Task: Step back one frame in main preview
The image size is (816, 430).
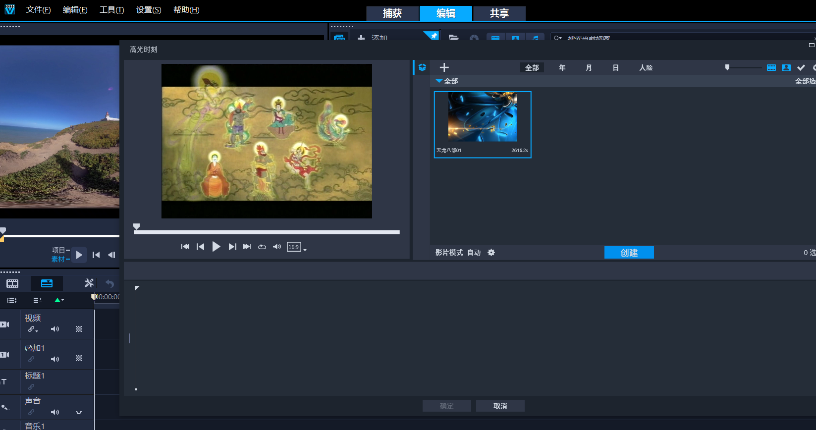Action: coord(111,255)
